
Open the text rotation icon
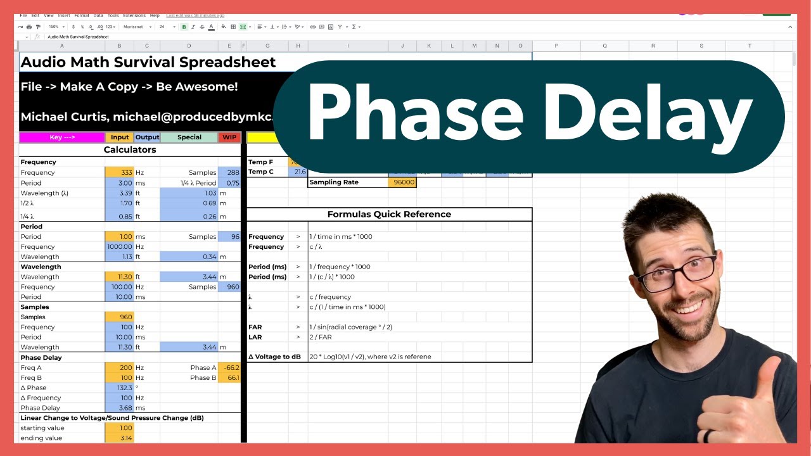click(298, 27)
